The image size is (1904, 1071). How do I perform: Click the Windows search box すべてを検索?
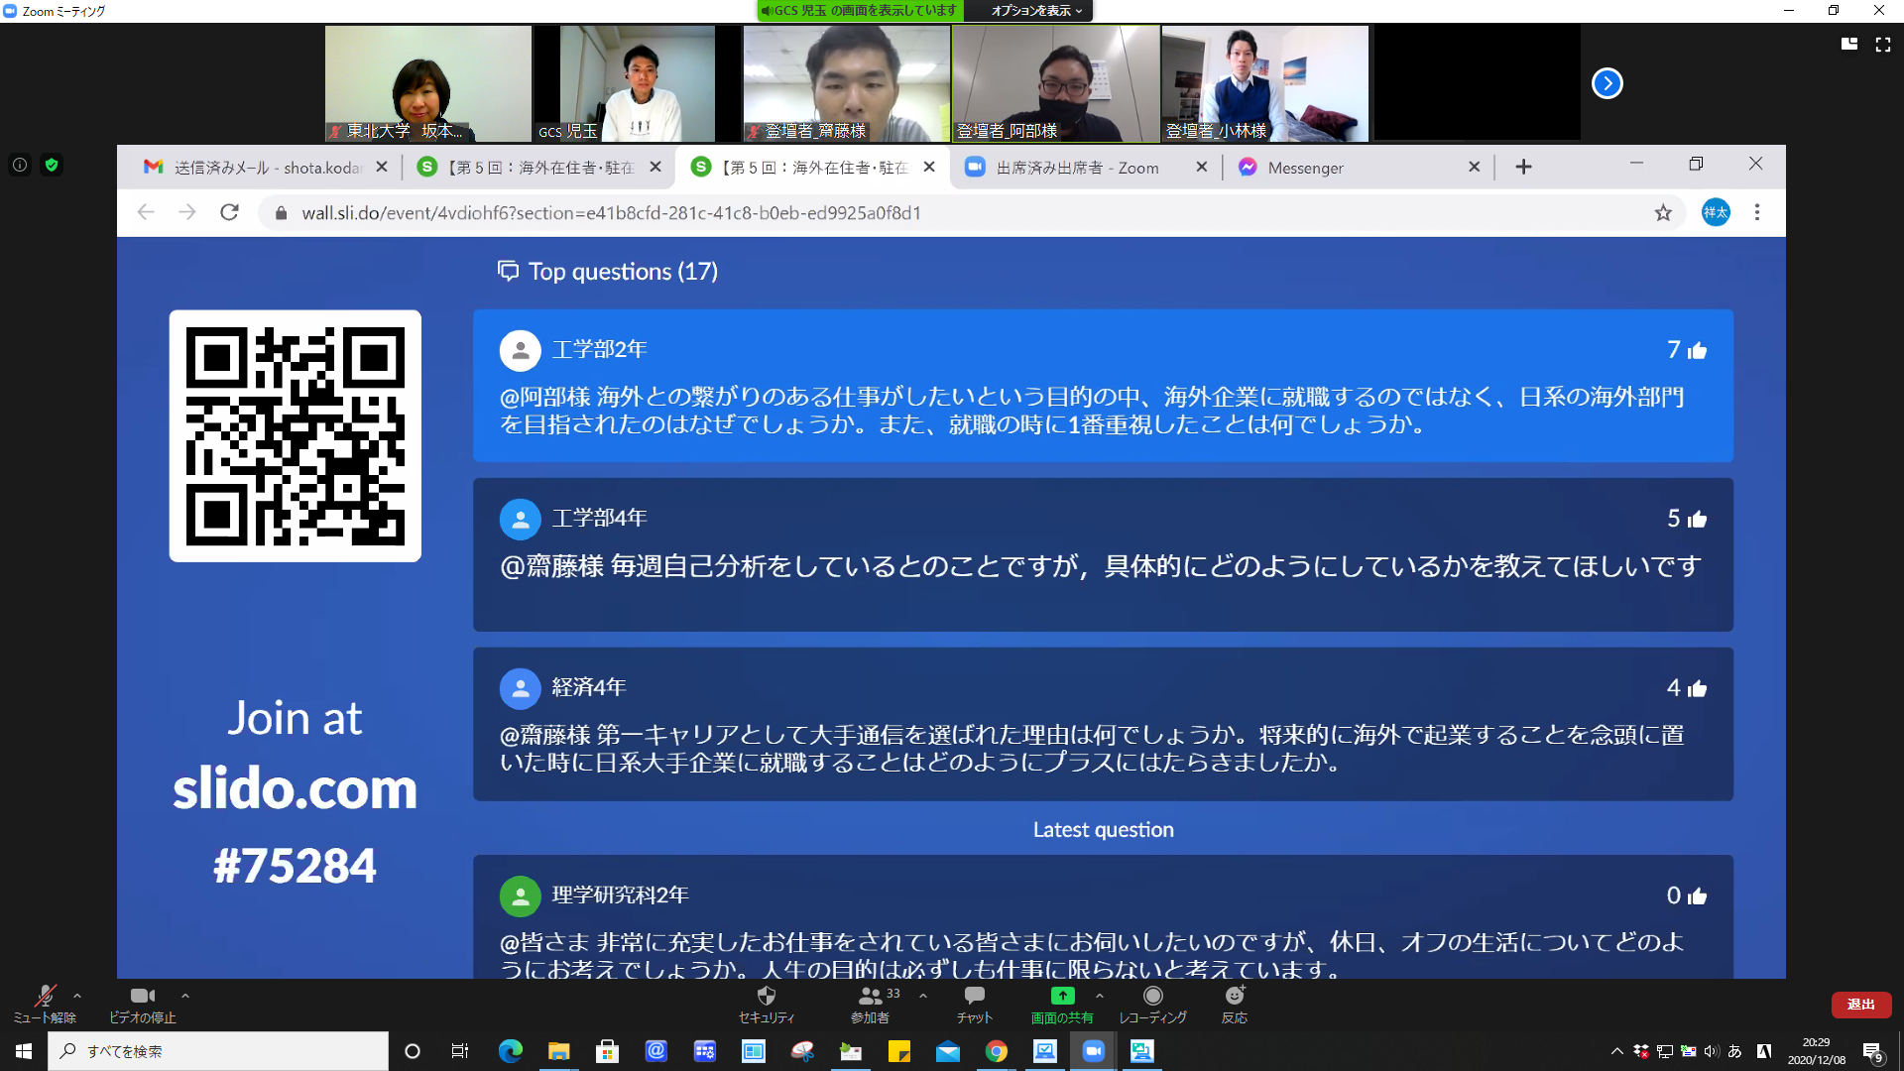tap(218, 1051)
